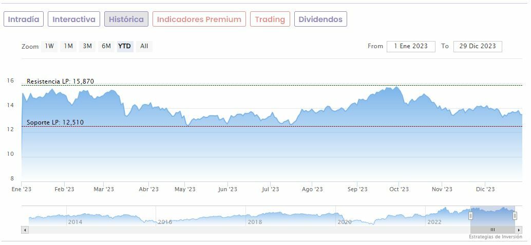Open Indicadores Premium tab
531x245 pixels.
pyautogui.click(x=199, y=19)
